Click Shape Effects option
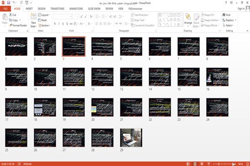The image size is (250, 166). [210, 25]
